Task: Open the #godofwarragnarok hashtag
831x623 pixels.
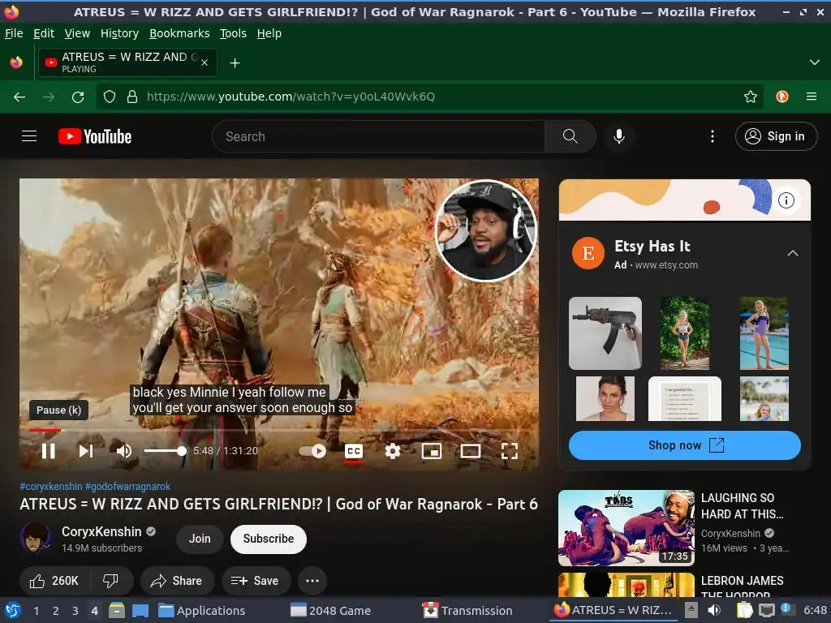Action: pos(127,487)
